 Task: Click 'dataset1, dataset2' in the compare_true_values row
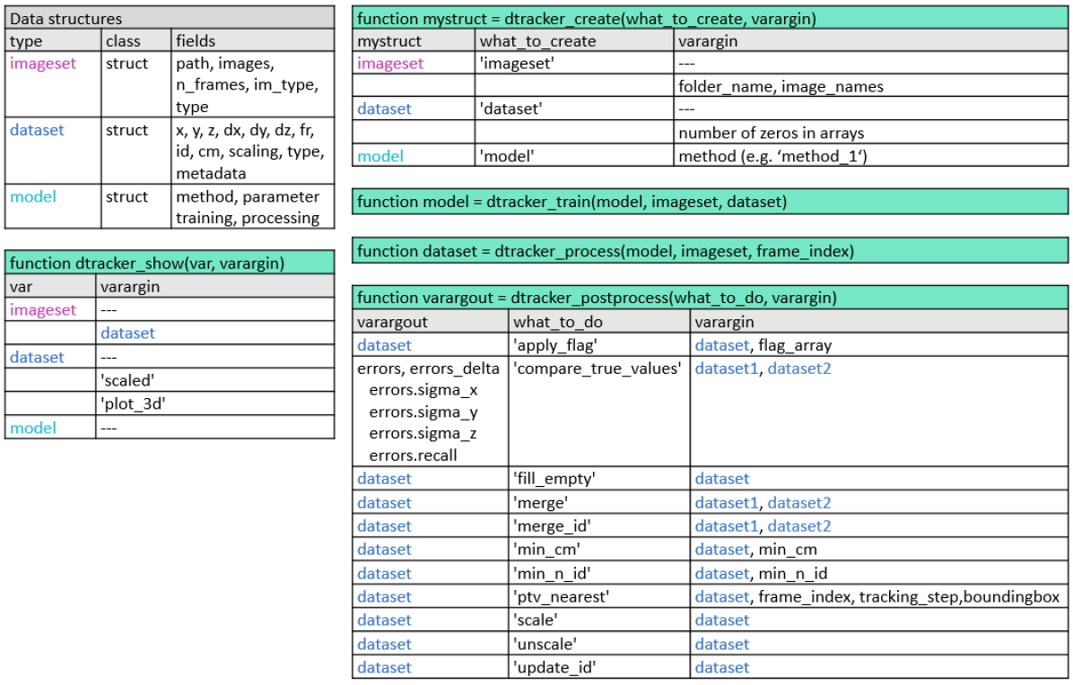point(763,369)
